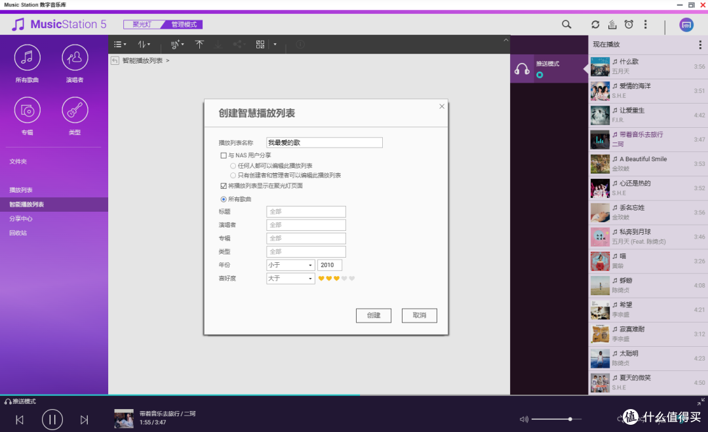Open 分享中心 in the sidebar
The height and width of the screenshot is (432, 708).
pyautogui.click(x=21, y=218)
